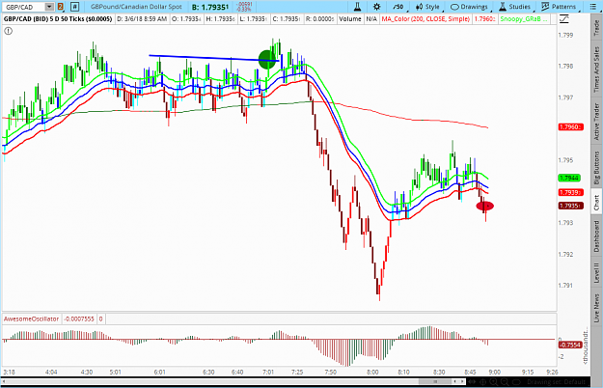Click the Volume N/A label

[358, 19]
